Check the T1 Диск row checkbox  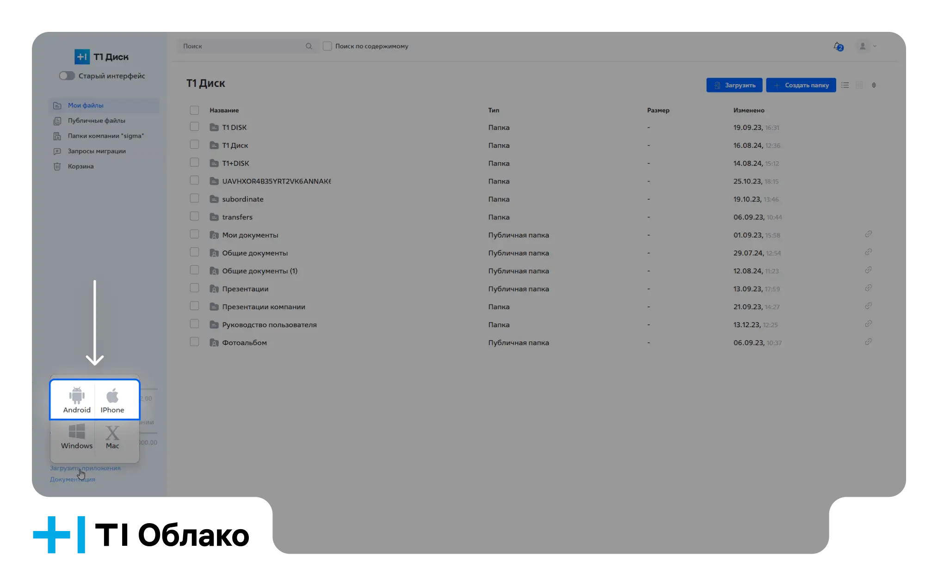pos(194,145)
